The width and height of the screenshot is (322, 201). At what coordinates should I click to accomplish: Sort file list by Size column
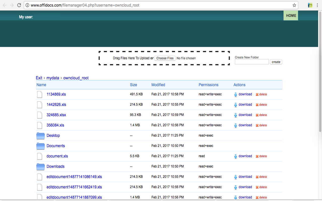(133, 85)
